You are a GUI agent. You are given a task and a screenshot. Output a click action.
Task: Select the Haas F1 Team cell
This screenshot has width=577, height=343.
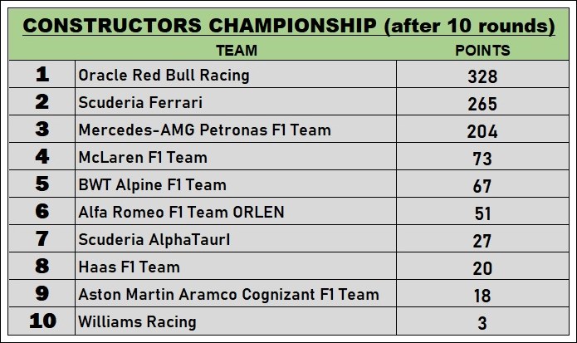pyautogui.click(x=129, y=267)
